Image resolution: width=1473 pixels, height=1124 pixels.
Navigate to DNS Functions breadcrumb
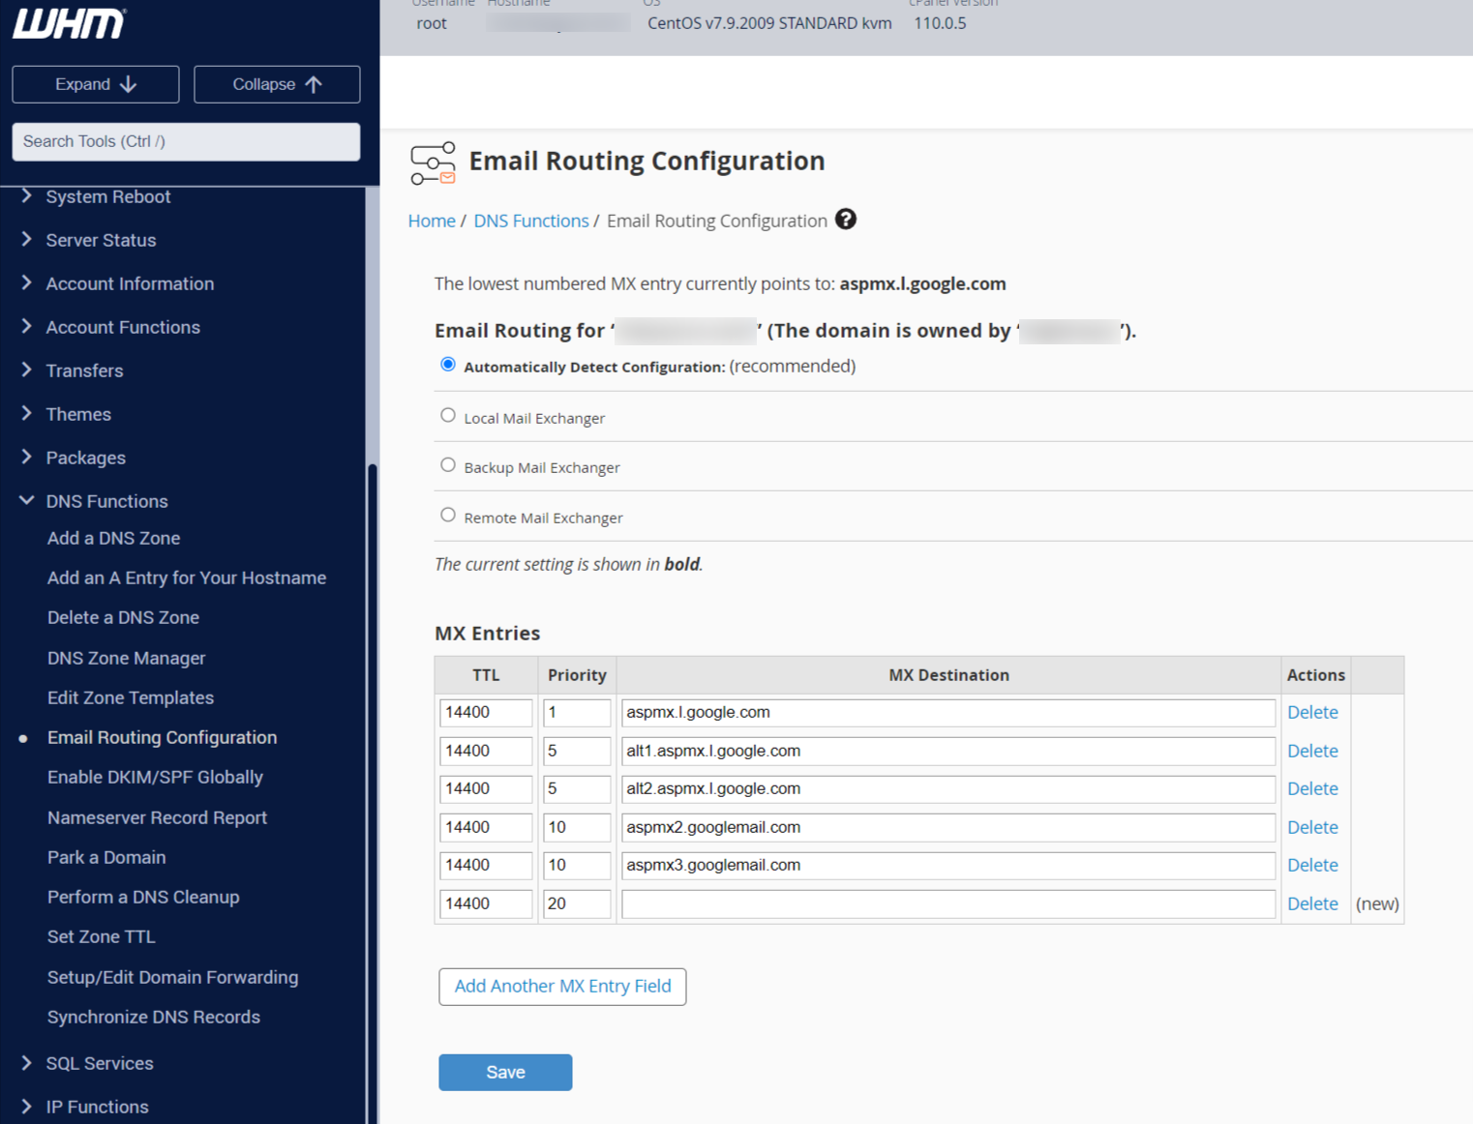[530, 221]
